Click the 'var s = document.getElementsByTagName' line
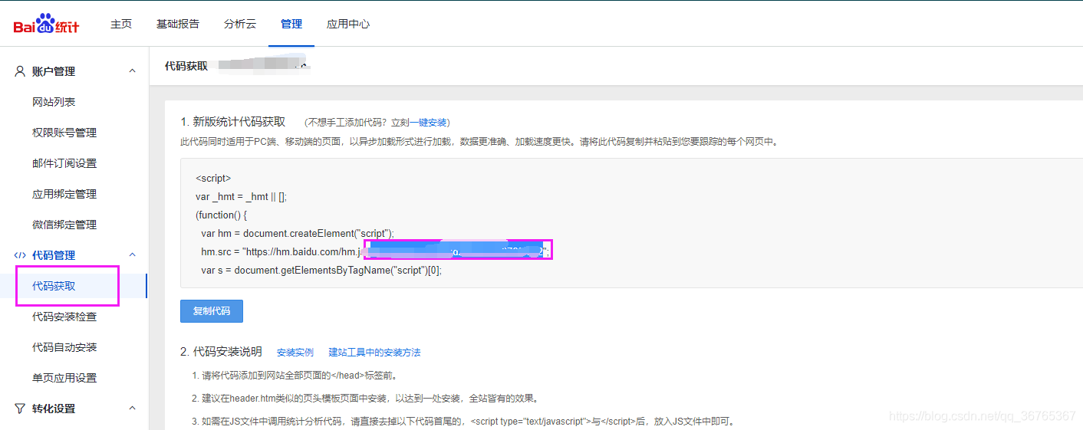 [x=321, y=271]
